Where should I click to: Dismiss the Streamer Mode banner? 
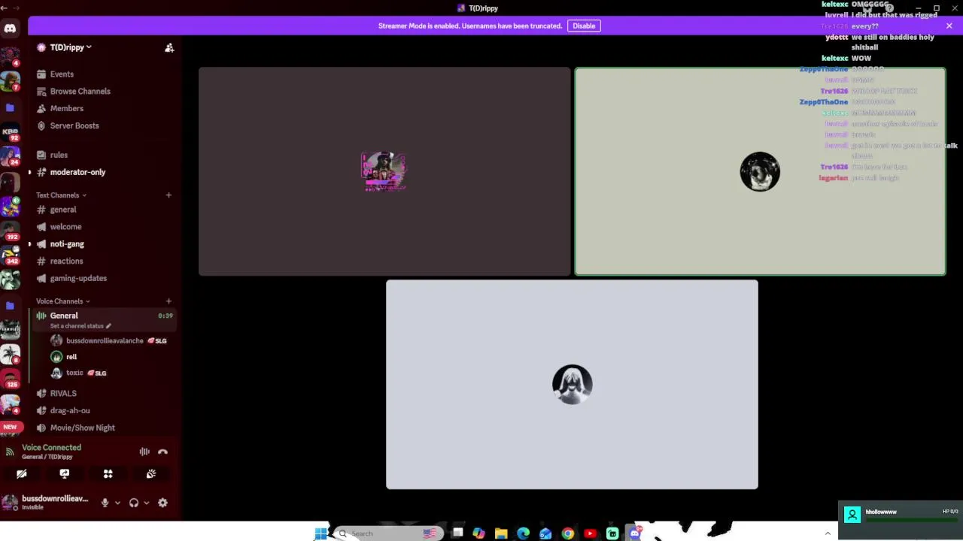click(x=949, y=26)
